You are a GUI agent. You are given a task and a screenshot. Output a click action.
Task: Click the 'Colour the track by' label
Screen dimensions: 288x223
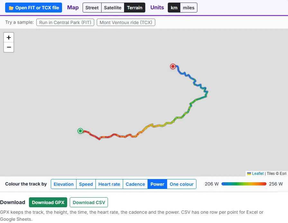click(x=26, y=184)
